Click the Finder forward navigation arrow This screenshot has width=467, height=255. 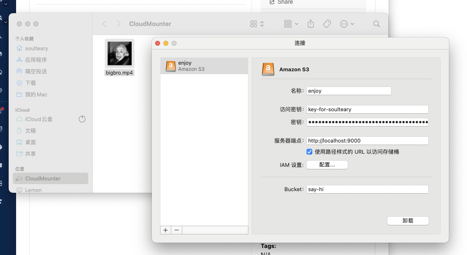click(119, 24)
